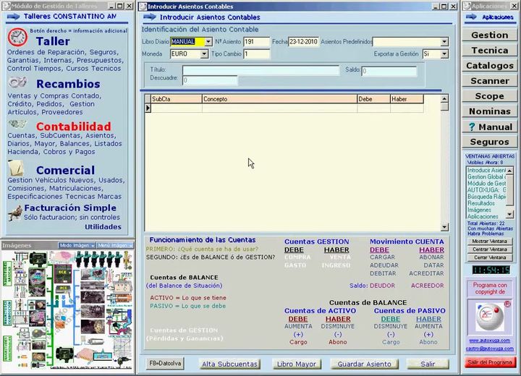
Task: Open the Modo Imagen dropdown
Action: pyautogui.click(x=77, y=245)
